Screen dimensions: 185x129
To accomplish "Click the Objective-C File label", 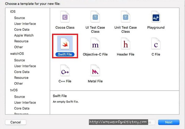I will [95, 54].
